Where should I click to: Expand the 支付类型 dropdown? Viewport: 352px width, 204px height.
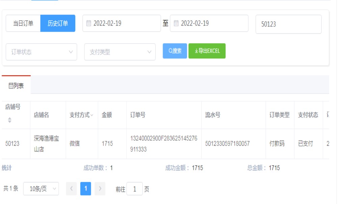click(x=120, y=52)
